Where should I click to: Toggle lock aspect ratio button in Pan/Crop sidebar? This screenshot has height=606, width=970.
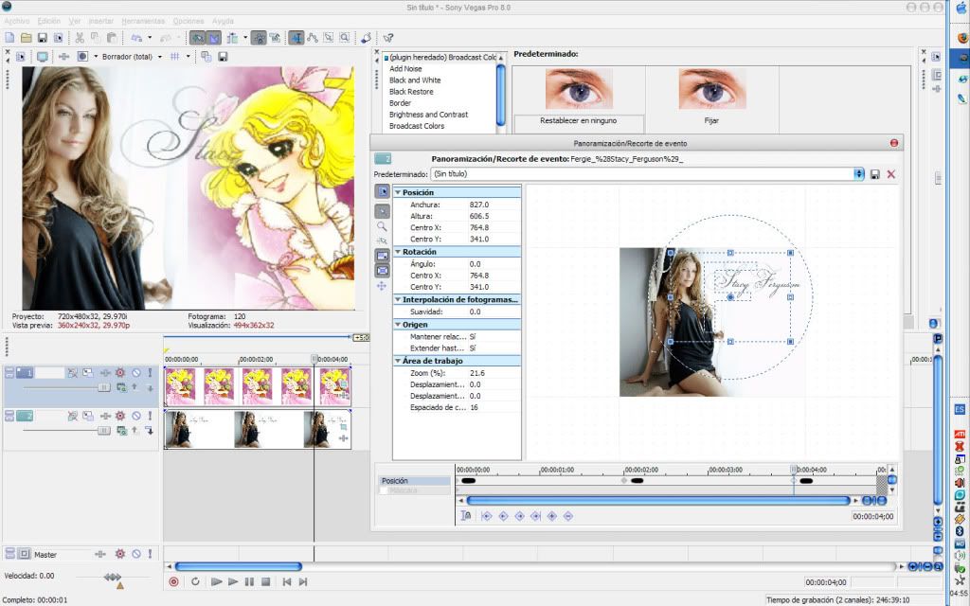(383, 256)
